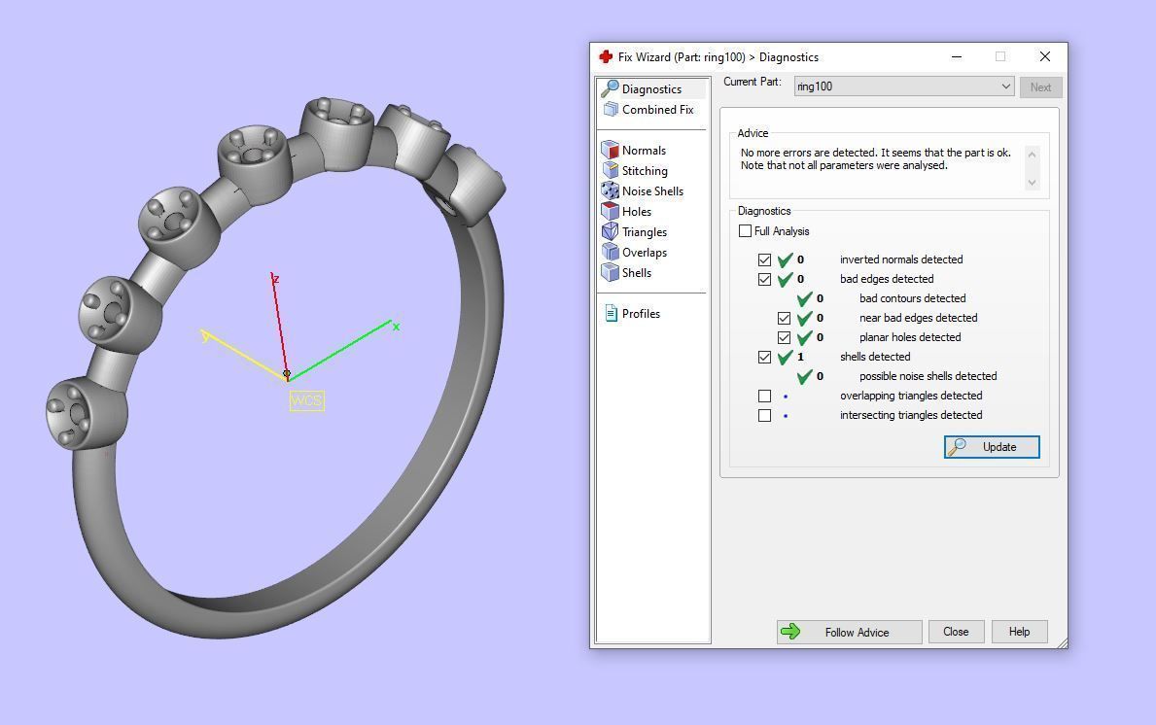Open the Noise Shells tool icon
Image resolution: width=1156 pixels, height=725 pixels.
(611, 191)
